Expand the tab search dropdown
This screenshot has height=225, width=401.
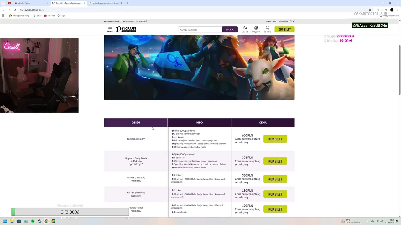pos(3,3)
